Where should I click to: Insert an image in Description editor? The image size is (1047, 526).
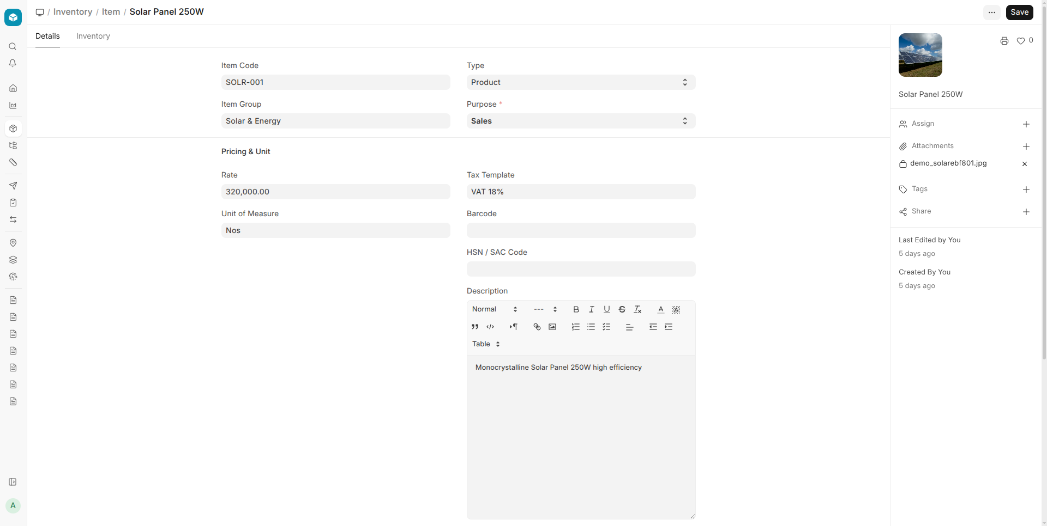[x=552, y=327]
